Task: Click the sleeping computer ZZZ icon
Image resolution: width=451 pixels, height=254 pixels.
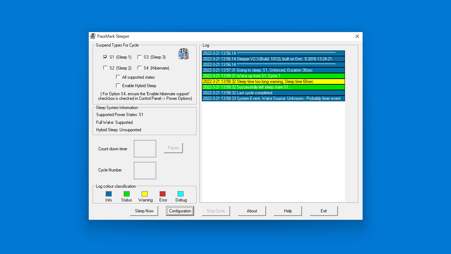Action: point(183,54)
